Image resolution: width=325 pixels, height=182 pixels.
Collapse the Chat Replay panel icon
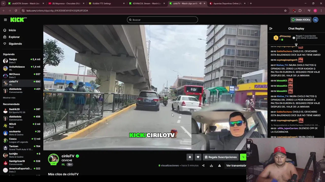click(271, 29)
